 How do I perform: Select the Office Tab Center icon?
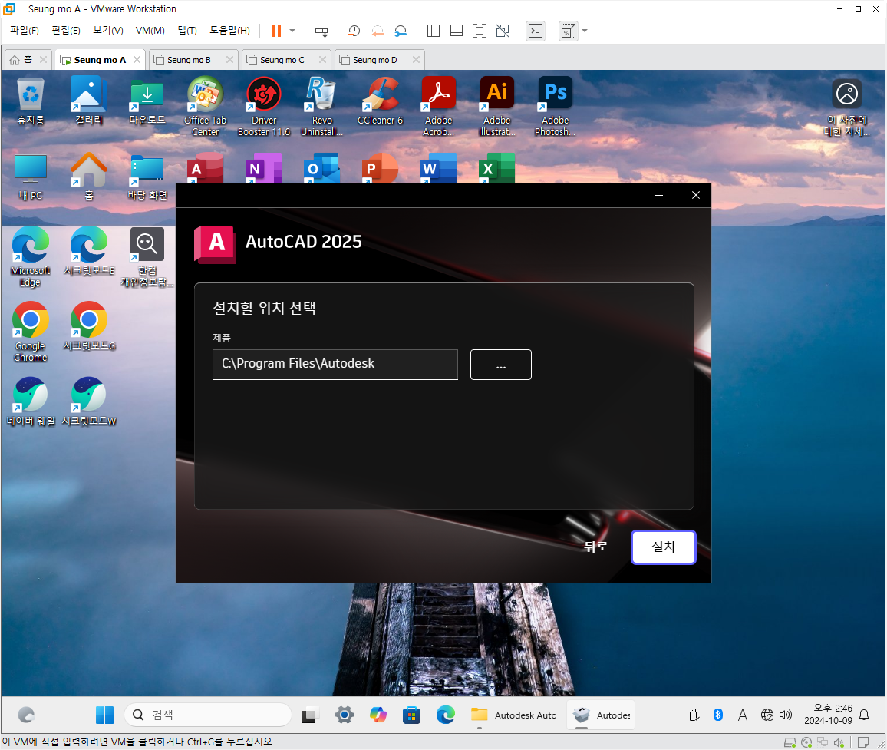tap(206, 107)
